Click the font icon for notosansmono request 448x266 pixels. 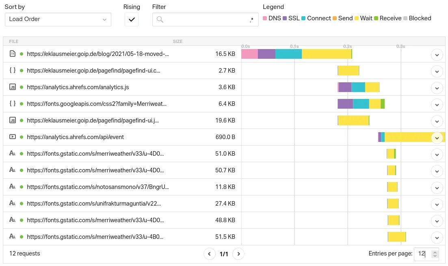coord(13,187)
